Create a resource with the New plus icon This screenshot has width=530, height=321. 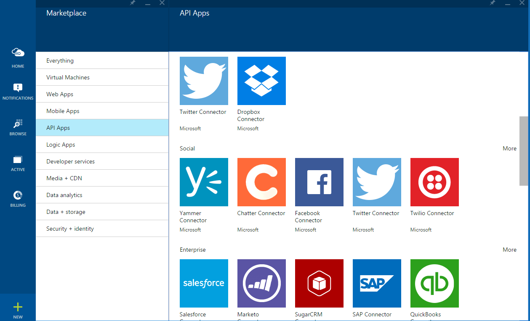tap(18, 306)
